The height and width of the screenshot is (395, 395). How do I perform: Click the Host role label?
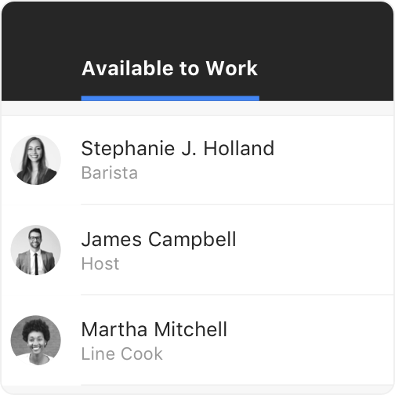click(100, 263)
